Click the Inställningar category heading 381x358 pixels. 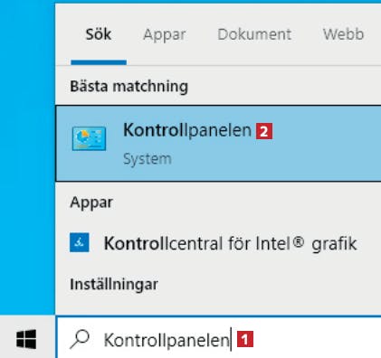pyautogui.click(x=114, y=284)
